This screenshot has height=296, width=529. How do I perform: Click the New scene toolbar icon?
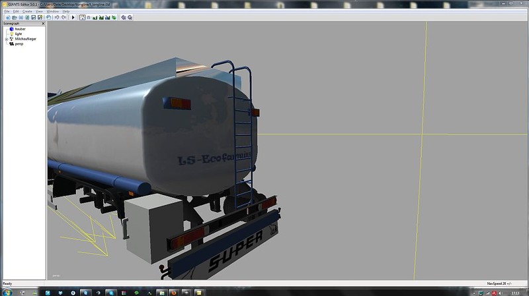[8, 18]
